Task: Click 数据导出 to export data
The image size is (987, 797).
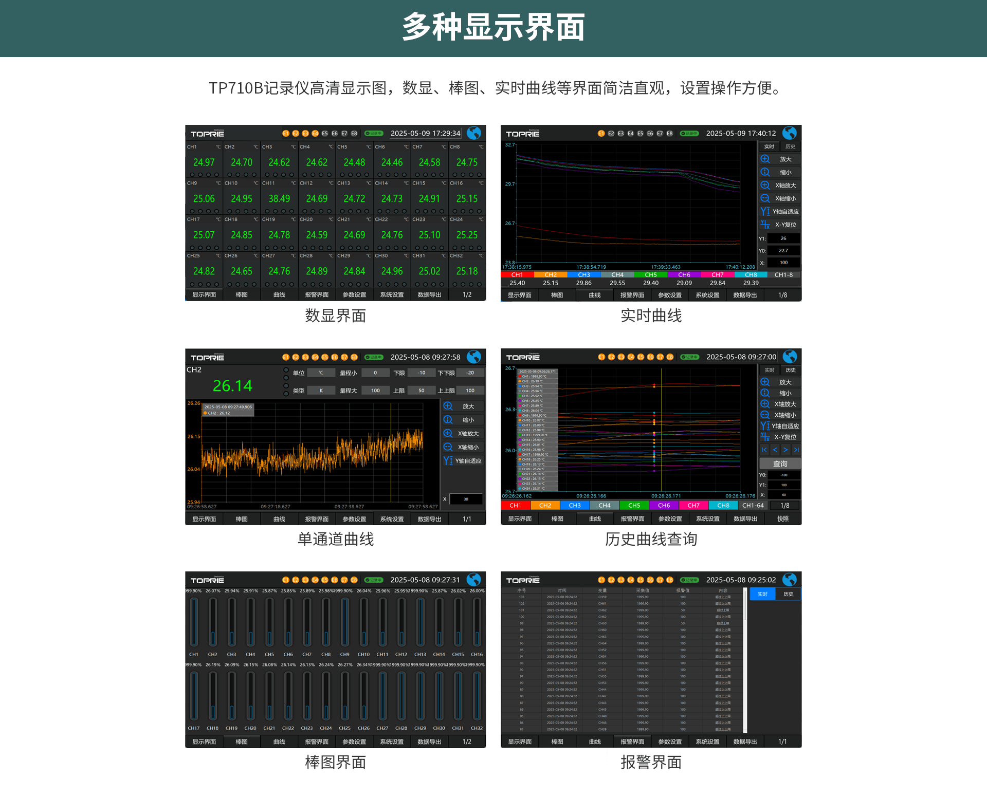Action: (x=428, y=294)
